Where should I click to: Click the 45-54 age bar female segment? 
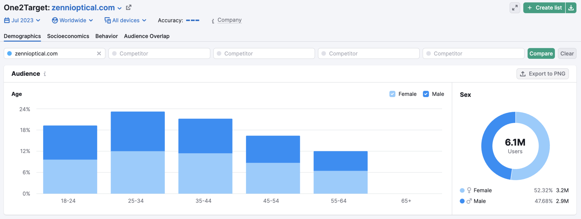click(x=273, y=178)
